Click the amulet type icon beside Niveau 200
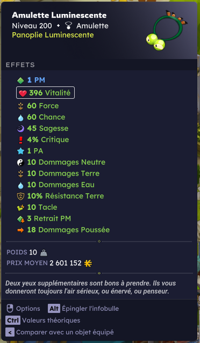200x343 pixels. [x=69, y=26]
